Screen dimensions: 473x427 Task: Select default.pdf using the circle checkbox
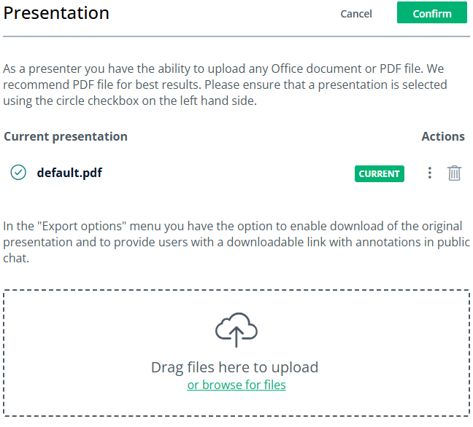point(18,173)
